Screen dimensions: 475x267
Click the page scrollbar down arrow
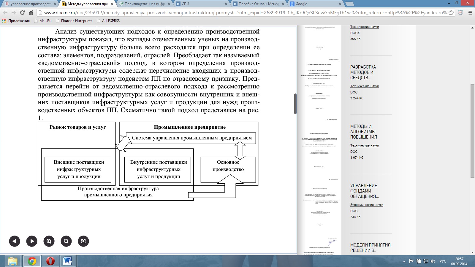[472, 253]
